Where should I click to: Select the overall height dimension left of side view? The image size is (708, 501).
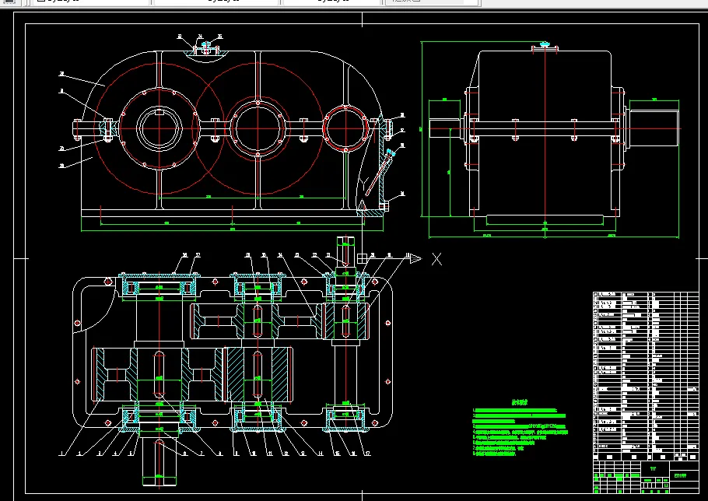coord(422,129)
